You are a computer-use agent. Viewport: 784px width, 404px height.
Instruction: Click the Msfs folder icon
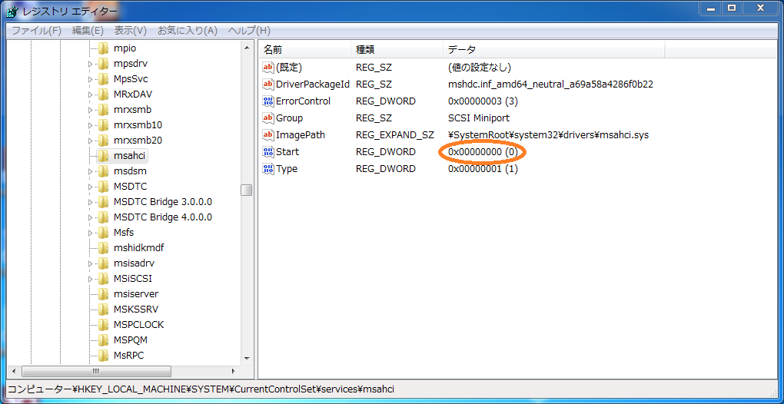103,232
